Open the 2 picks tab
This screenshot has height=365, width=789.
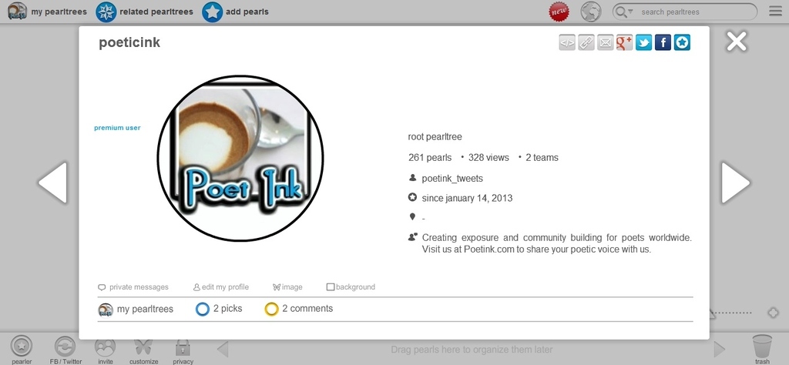(x=219, y=309)
